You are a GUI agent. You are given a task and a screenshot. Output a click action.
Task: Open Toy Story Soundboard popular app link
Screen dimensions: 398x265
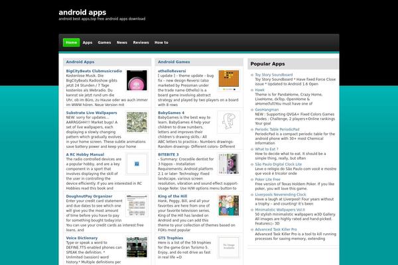click(273, 75)
